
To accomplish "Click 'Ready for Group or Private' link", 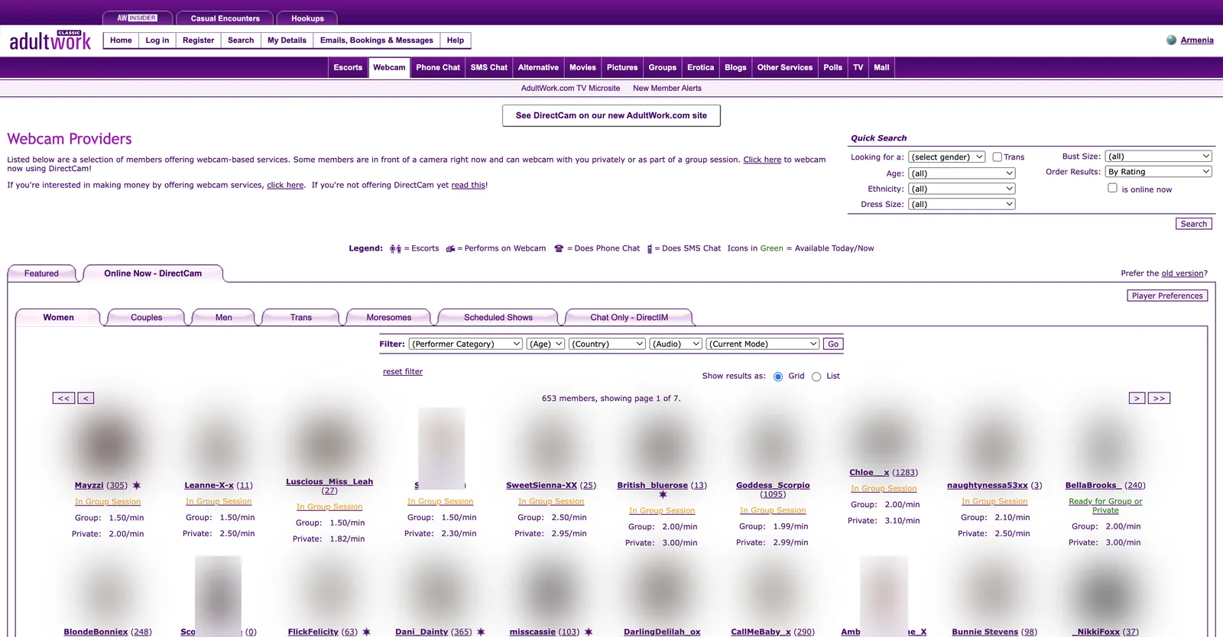I will [x=1105, y=506].
